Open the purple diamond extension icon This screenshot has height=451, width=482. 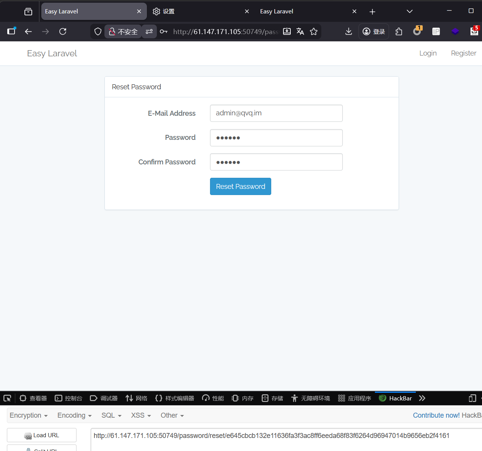point(455,31)
